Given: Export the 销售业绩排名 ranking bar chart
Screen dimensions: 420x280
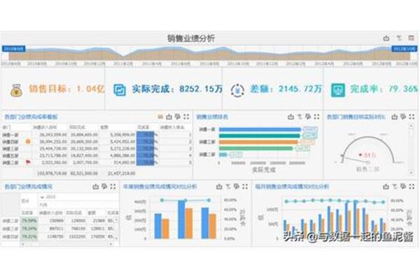Looking at the screenshot, I should 291,117.
